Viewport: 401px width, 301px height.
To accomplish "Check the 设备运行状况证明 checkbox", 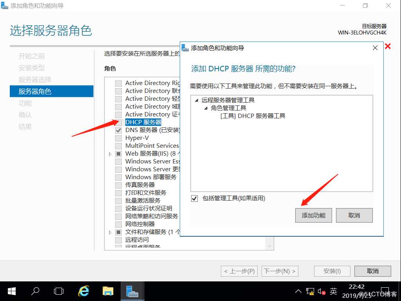I will [118, 209].
